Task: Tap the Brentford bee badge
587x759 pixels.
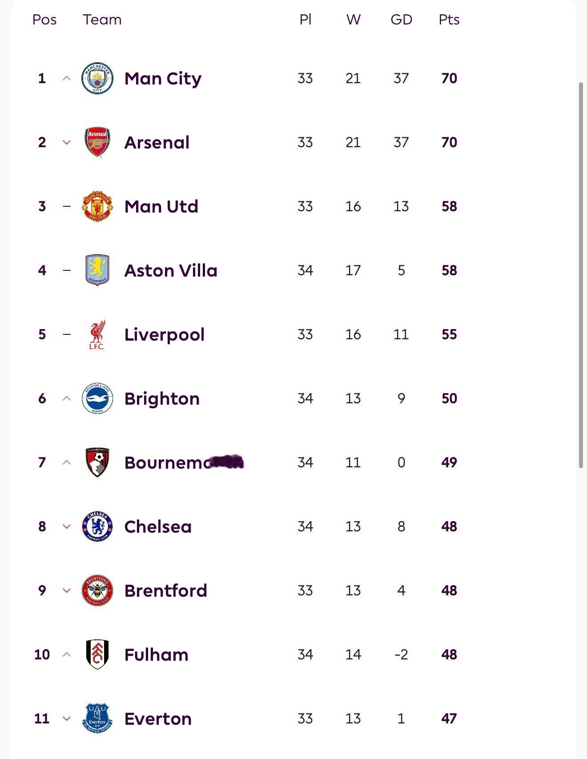Action: (x=97, y=590)
